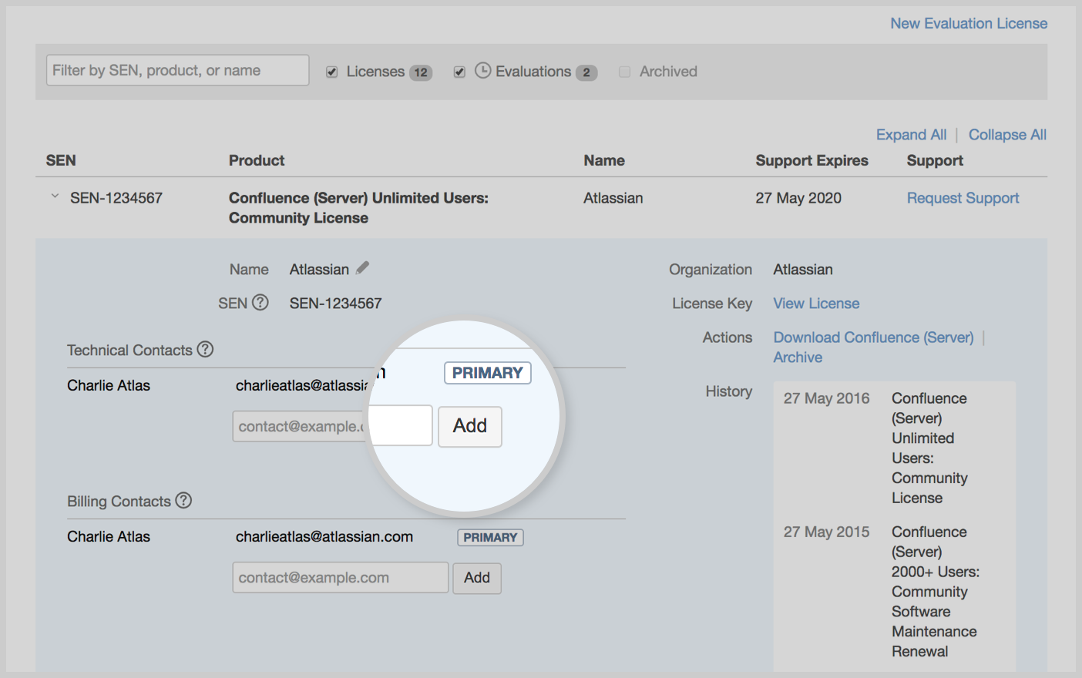Click Charlie Atlas name under Technical Contacts
The image size is (1082, 678).
coord(109,385)
